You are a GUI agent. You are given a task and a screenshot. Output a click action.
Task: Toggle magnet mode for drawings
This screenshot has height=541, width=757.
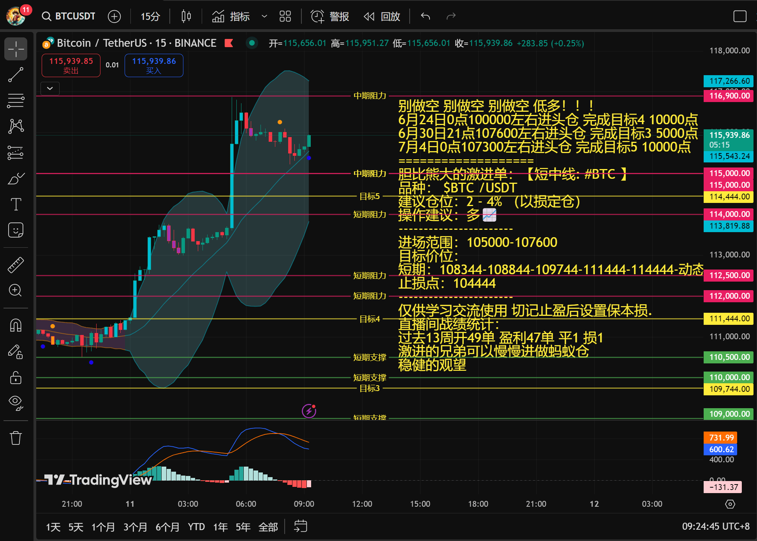pyautogui.click(x=16, y=325)
